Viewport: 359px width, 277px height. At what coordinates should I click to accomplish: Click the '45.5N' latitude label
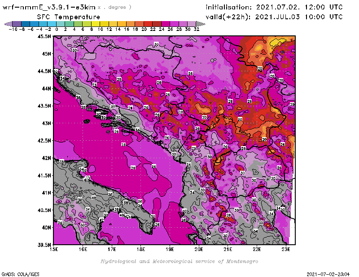point(44,36)
